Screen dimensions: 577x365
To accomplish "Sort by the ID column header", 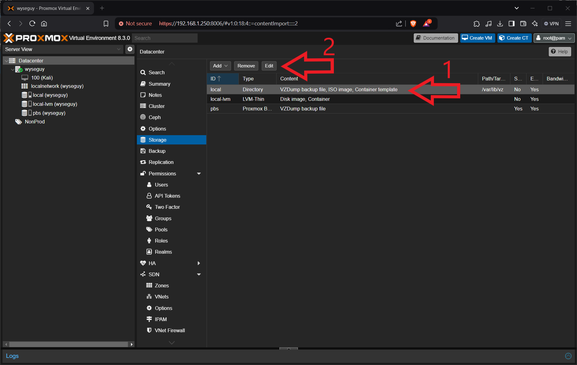I will tap(222, 79).
